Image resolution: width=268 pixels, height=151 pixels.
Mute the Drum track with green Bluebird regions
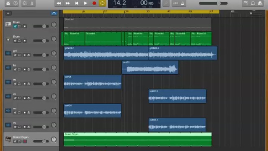[15, 41]
